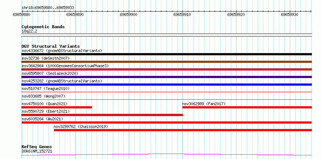Click the red esv3642964 variant bar
Screen dimensions: 322x159
[x=166, y=69]
